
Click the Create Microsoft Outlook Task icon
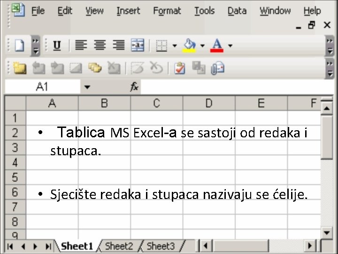click(180, 68)
